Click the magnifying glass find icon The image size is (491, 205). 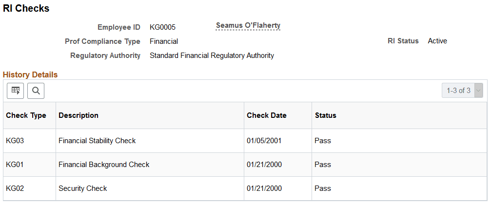(36, 91)
